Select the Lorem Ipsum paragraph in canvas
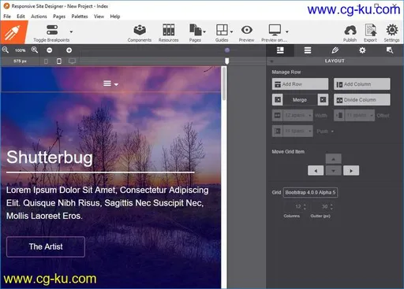The height and width of the screenshot is (289, 404). 107,202
